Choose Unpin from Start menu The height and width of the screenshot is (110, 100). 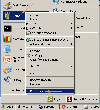[x=50, y=60]
